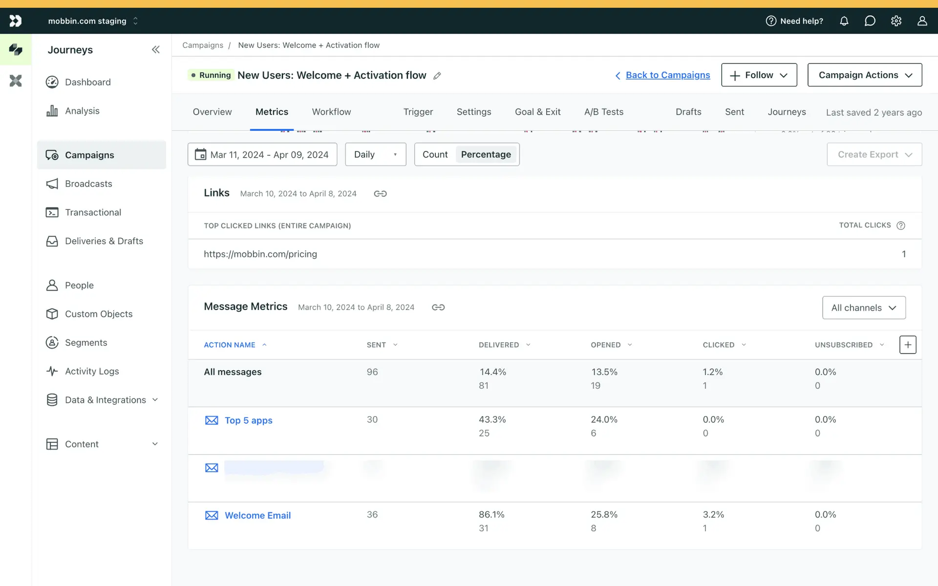Switch to the Workflow tab
This screenshot has width=938, height=586.
(x=331, y=112)
